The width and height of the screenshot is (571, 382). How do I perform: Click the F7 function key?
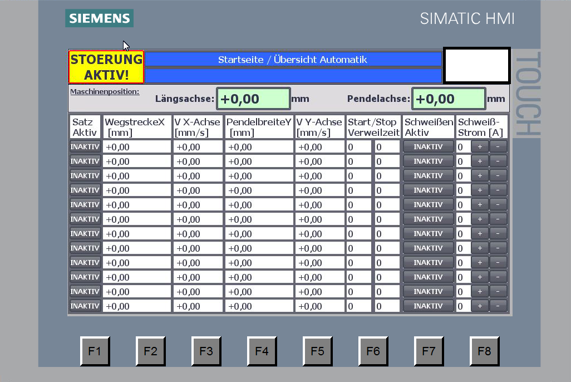[429, 351]
